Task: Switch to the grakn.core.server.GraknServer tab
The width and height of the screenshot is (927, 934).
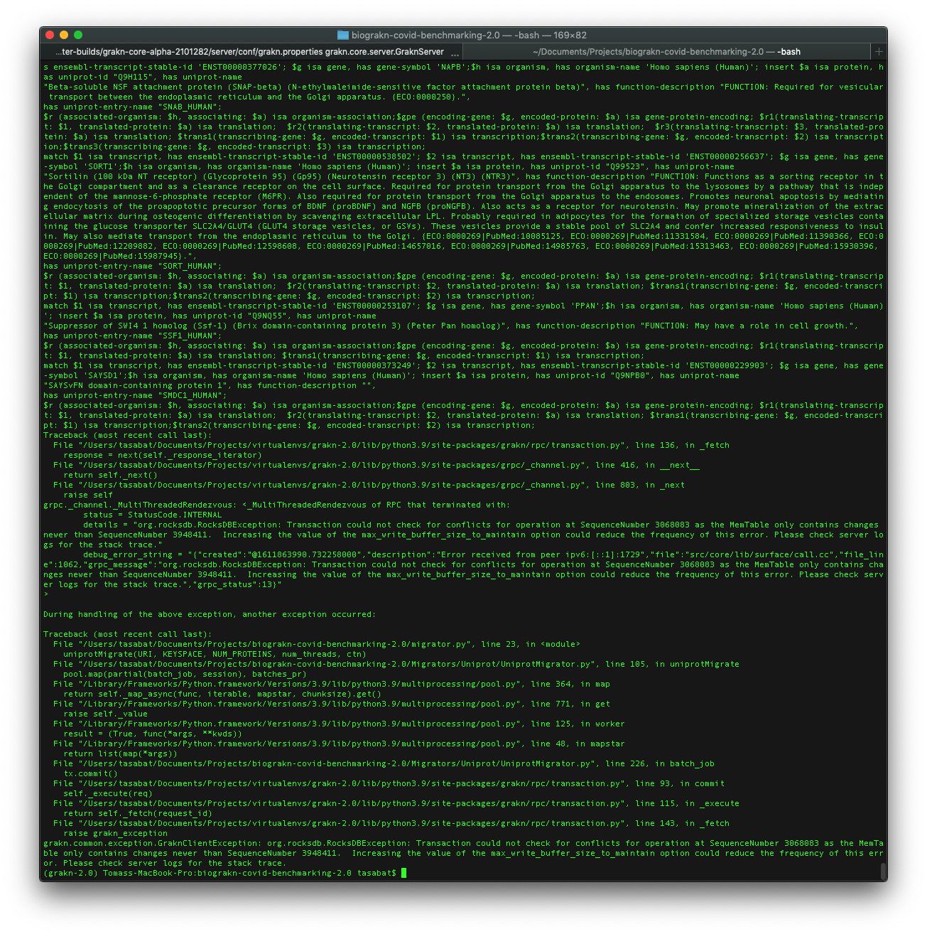Action: (252, 51)
